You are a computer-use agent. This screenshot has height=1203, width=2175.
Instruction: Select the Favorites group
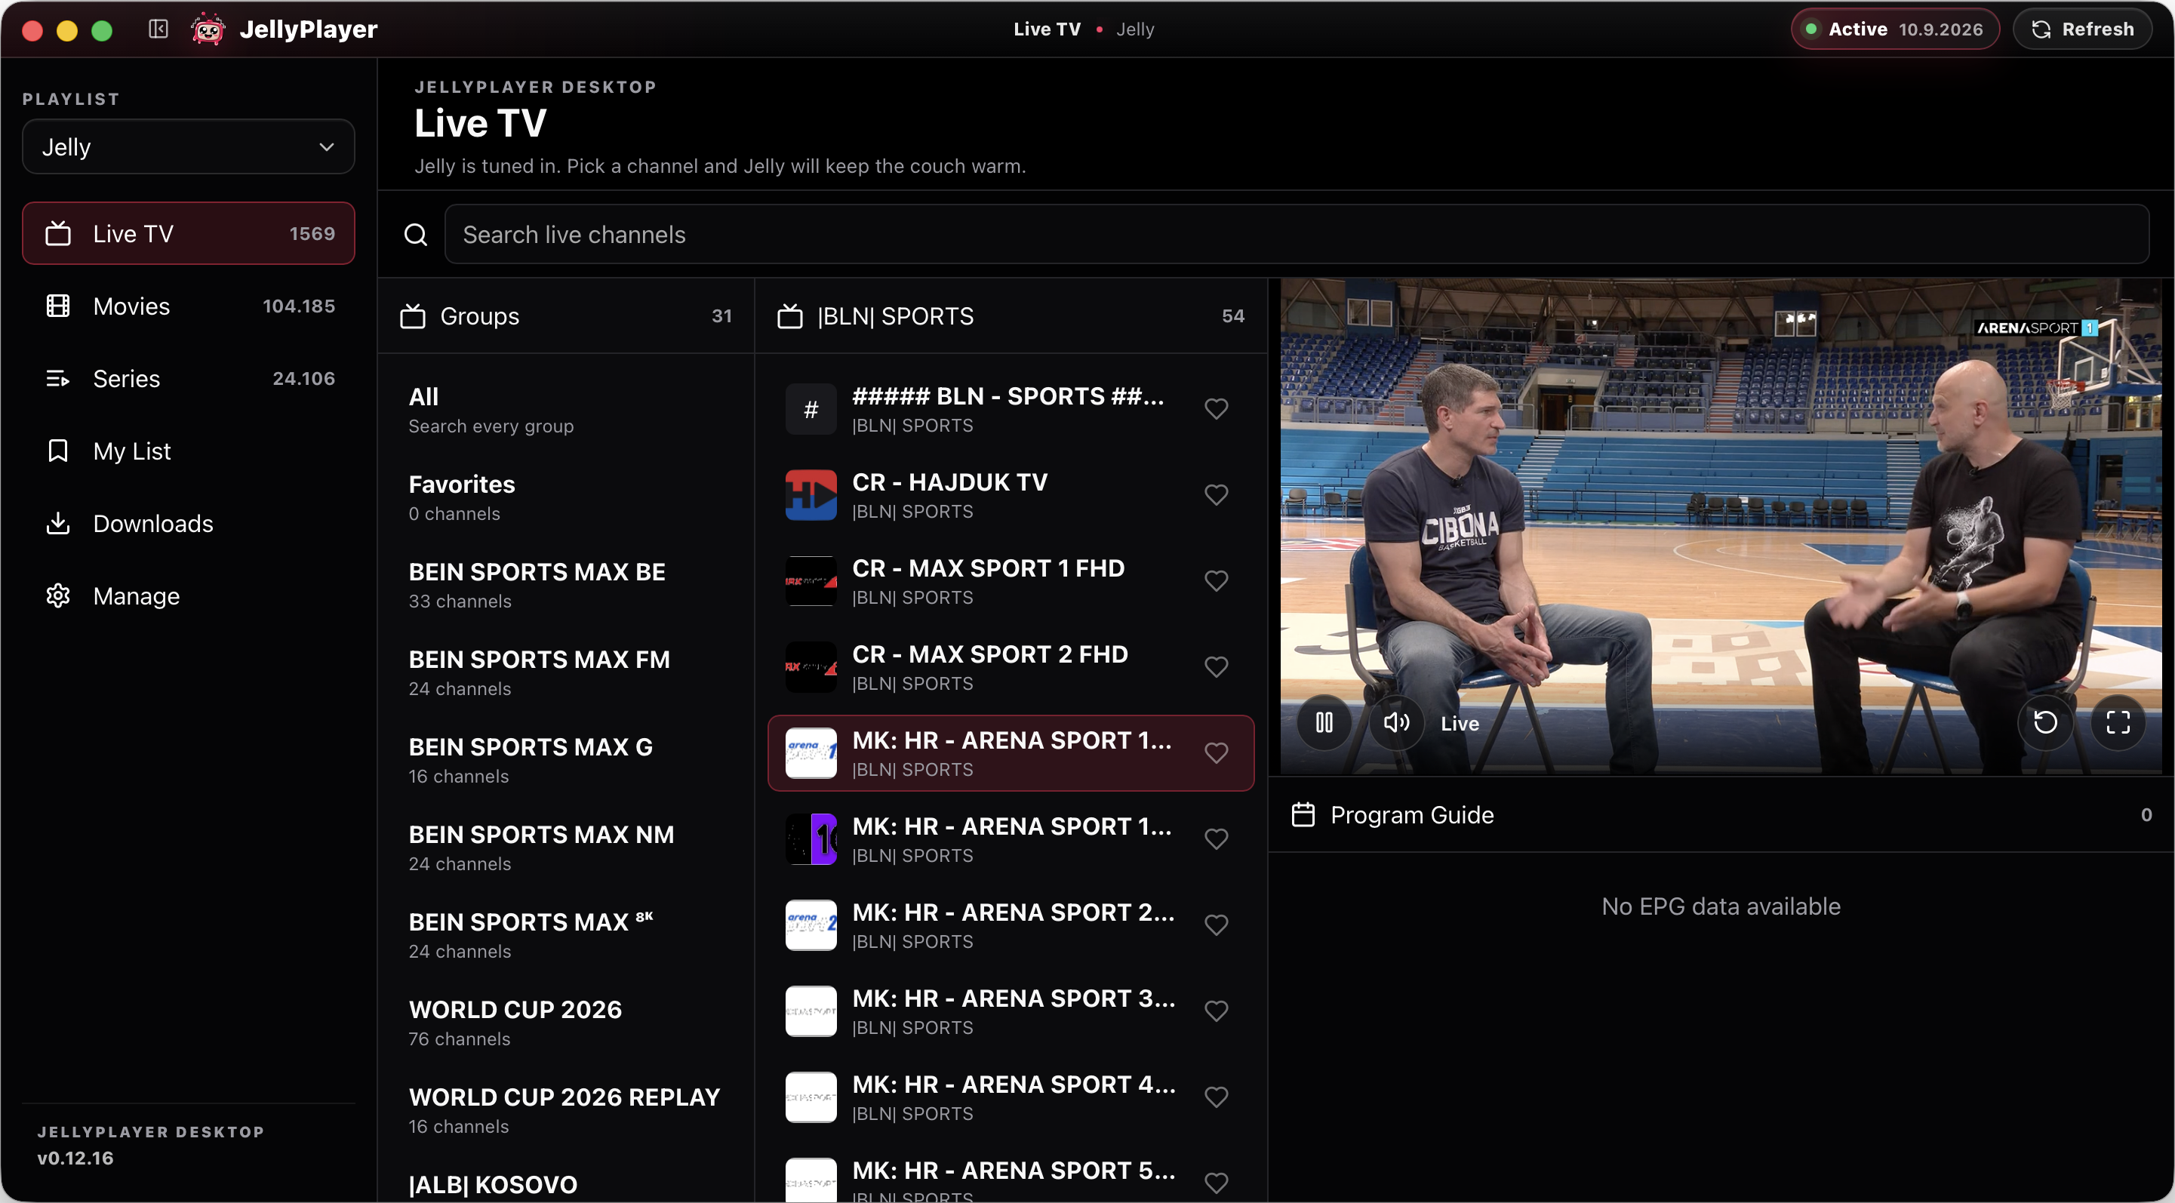tap(566, 498)
